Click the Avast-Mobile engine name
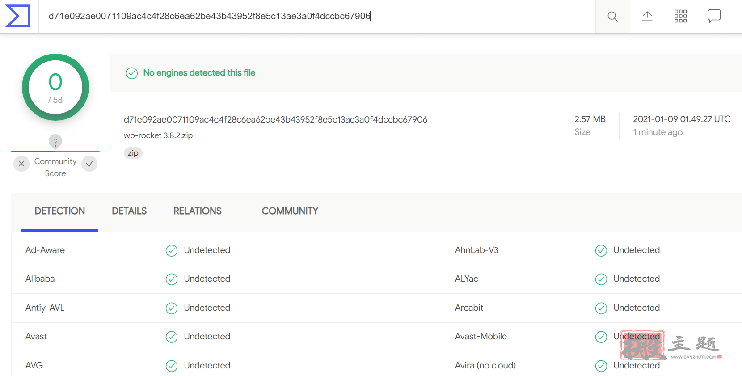Viewport: 742px width, 376px height. (481, 336)
